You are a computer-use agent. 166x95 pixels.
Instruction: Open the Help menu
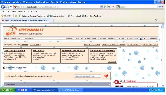tap(36, 11)
